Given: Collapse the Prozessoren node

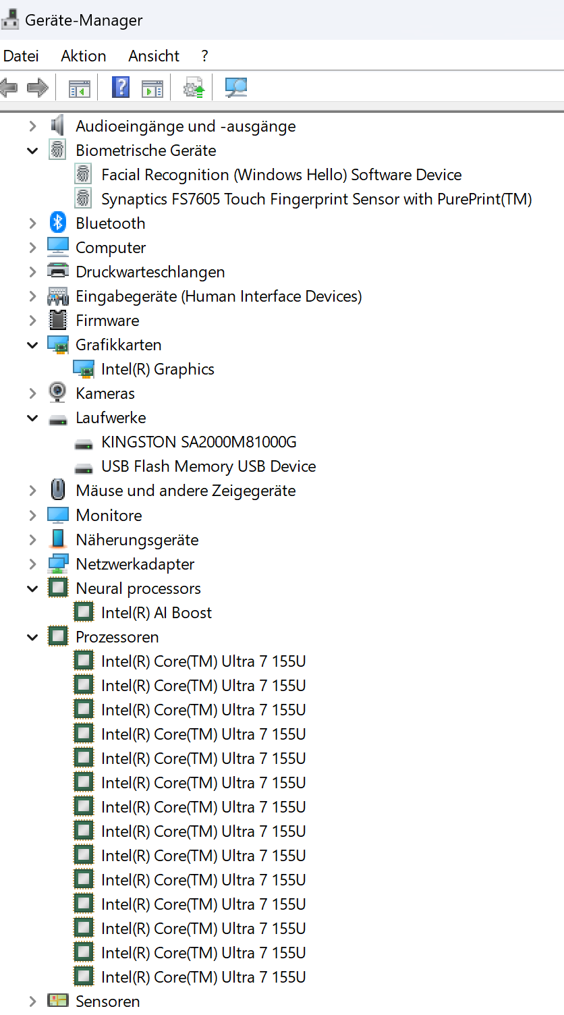Looking at the screenshot, I should pyautogui.click(x=32, y=636).
